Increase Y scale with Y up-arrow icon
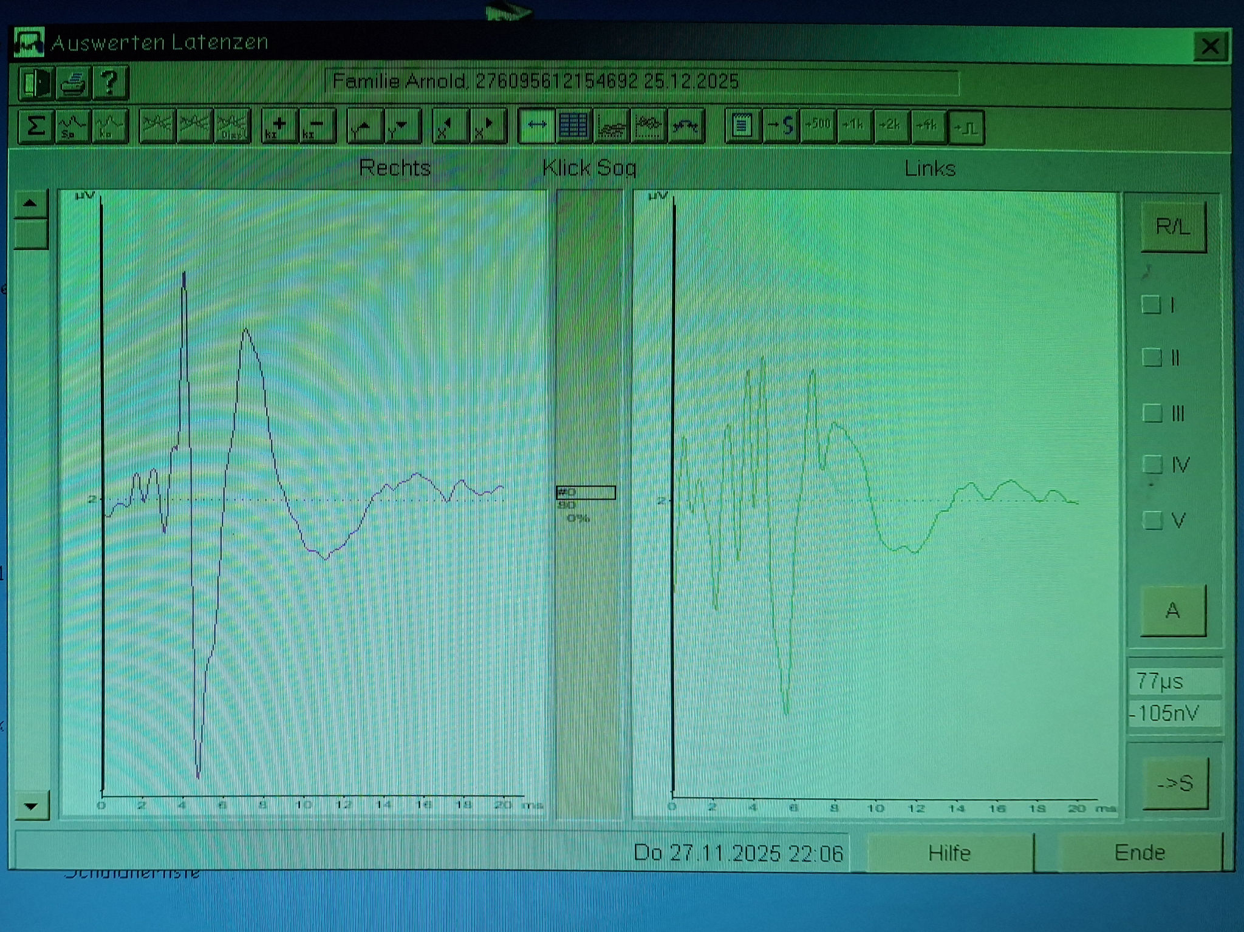The height and width of the screenshot is (932, 1244). coord(364,126)
